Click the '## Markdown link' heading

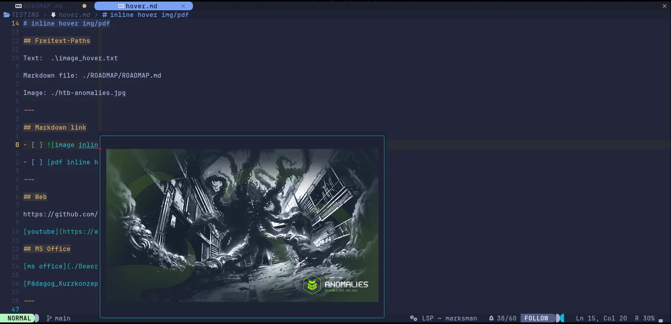55,127
